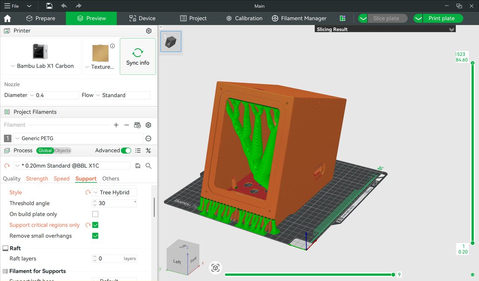Reset the modified process preset arrow
479x281 pixels.
(7, 166)
